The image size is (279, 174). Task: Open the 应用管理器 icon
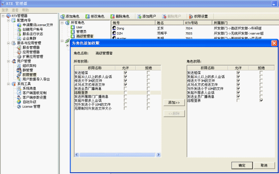(19, 52)
